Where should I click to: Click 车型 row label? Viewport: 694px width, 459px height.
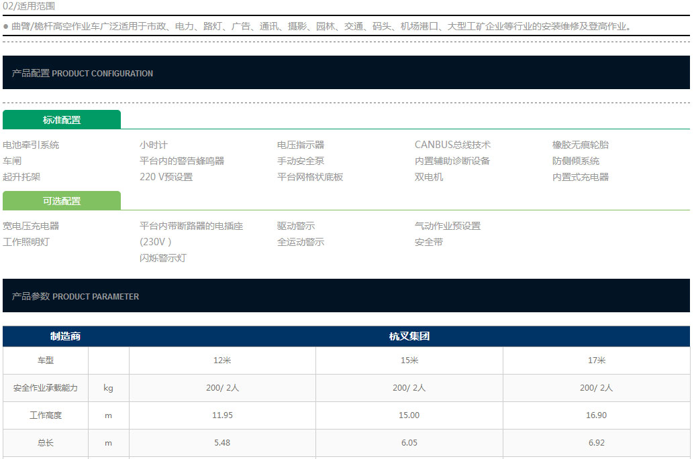46,360
